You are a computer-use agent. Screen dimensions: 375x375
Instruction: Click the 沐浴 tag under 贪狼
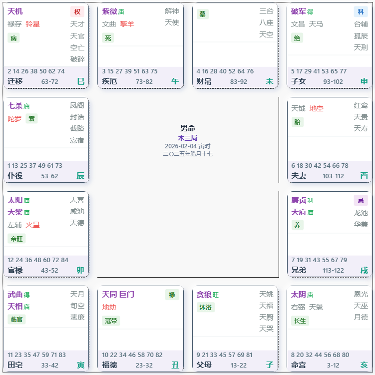coord(205,307)
